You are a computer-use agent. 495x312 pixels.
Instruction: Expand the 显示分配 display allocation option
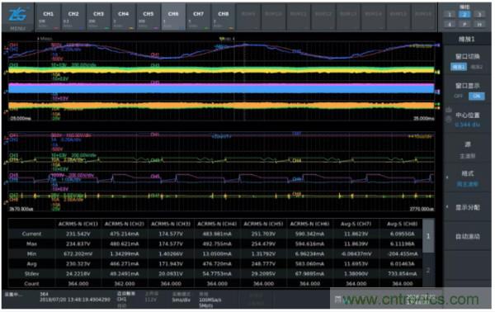coord(467,207)
